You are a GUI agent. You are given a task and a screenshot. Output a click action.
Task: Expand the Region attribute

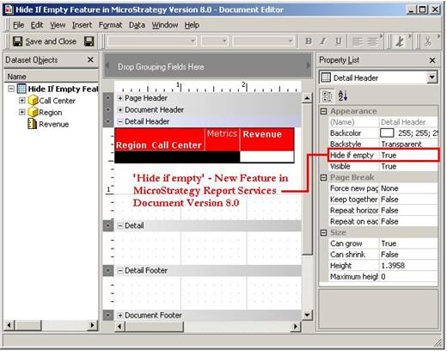(x=21, y=112)
